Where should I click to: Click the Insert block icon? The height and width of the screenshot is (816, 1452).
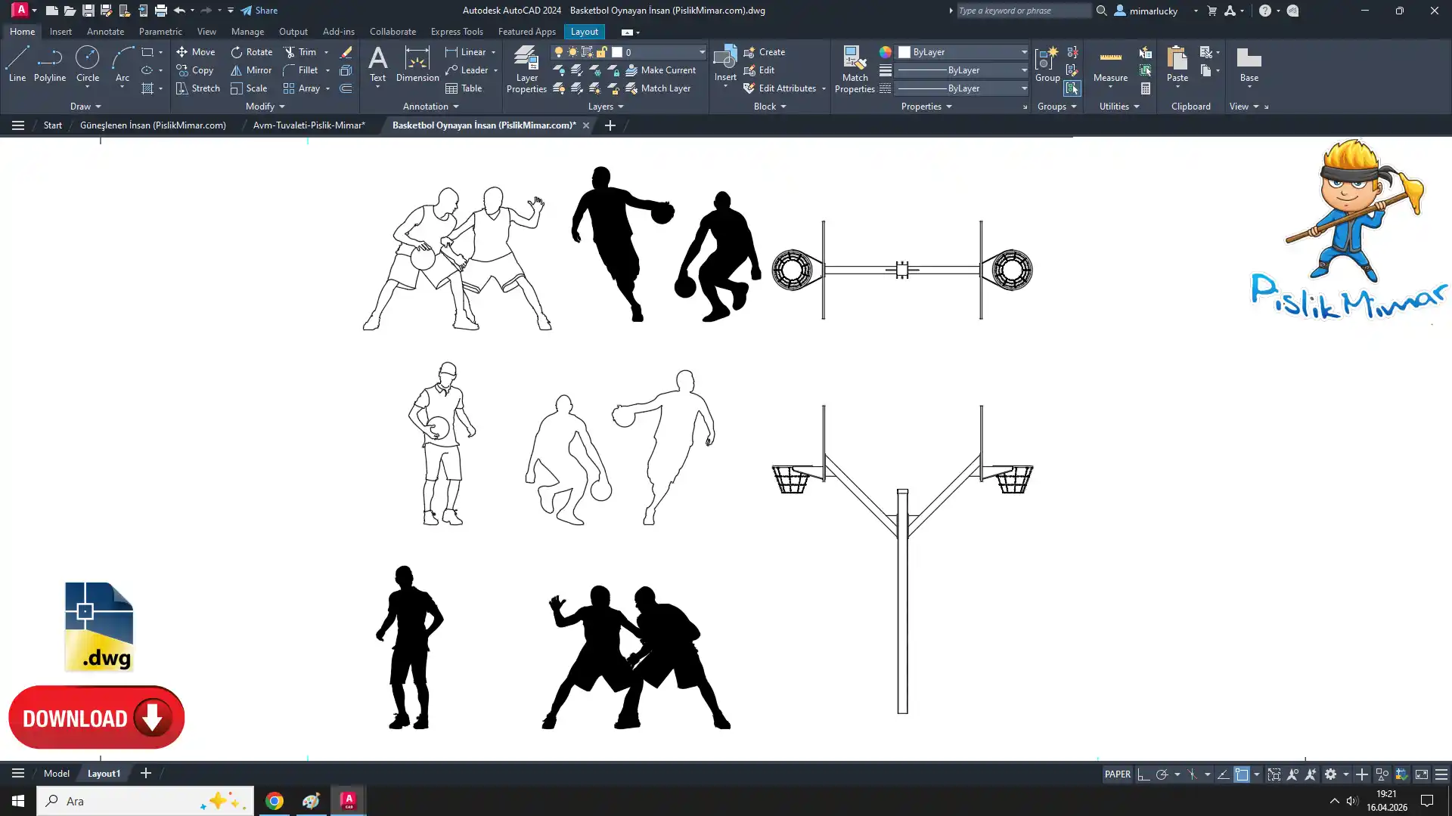(x=724, y=58)
